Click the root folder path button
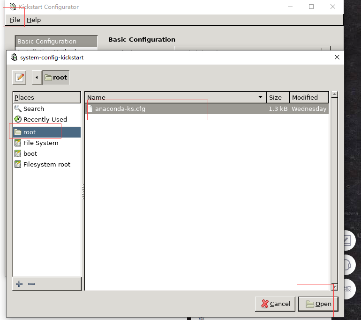The width and height of the screenshot is (361, 320). [x=56, y=77]
